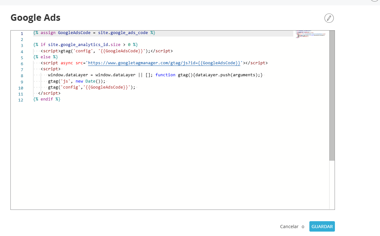Click the Cancelar link

point(289,227)
